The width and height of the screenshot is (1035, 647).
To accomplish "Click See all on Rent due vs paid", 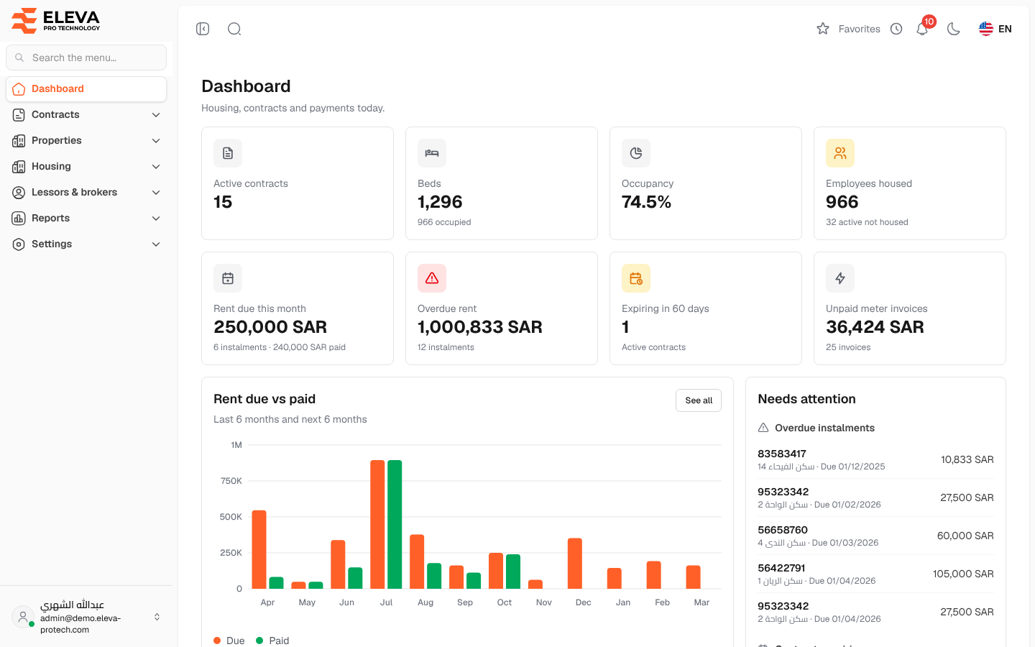I will click(x=699, y=400).
